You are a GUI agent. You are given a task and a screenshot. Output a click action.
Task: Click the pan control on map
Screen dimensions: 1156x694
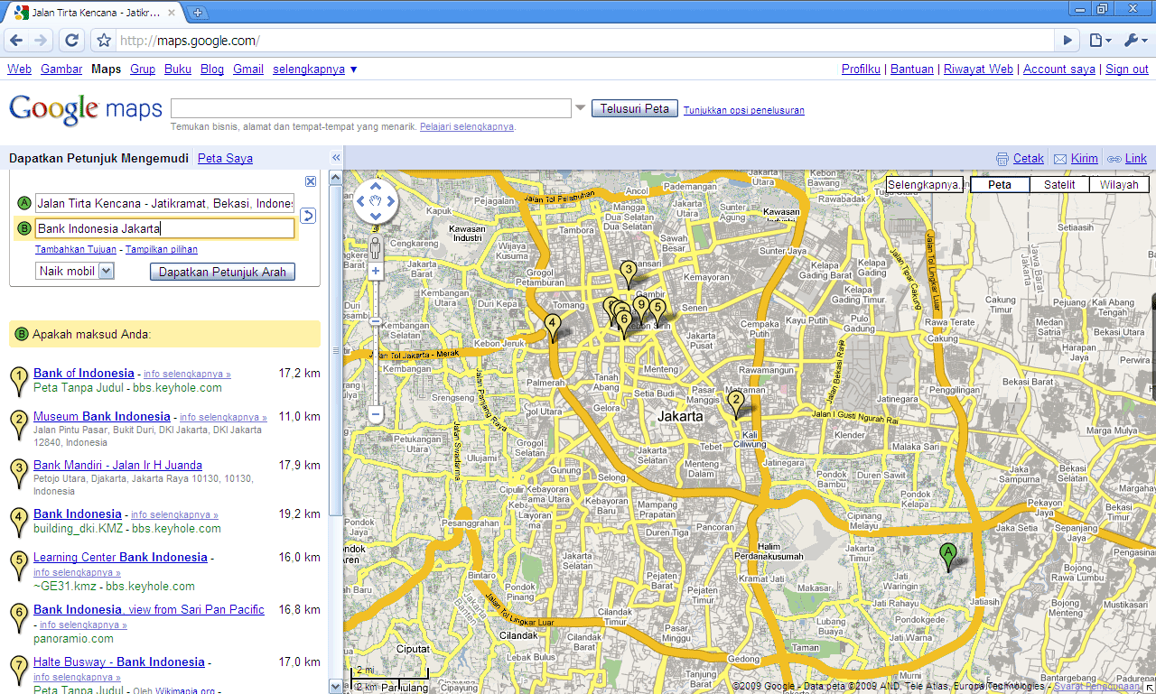tap(375, 203)
